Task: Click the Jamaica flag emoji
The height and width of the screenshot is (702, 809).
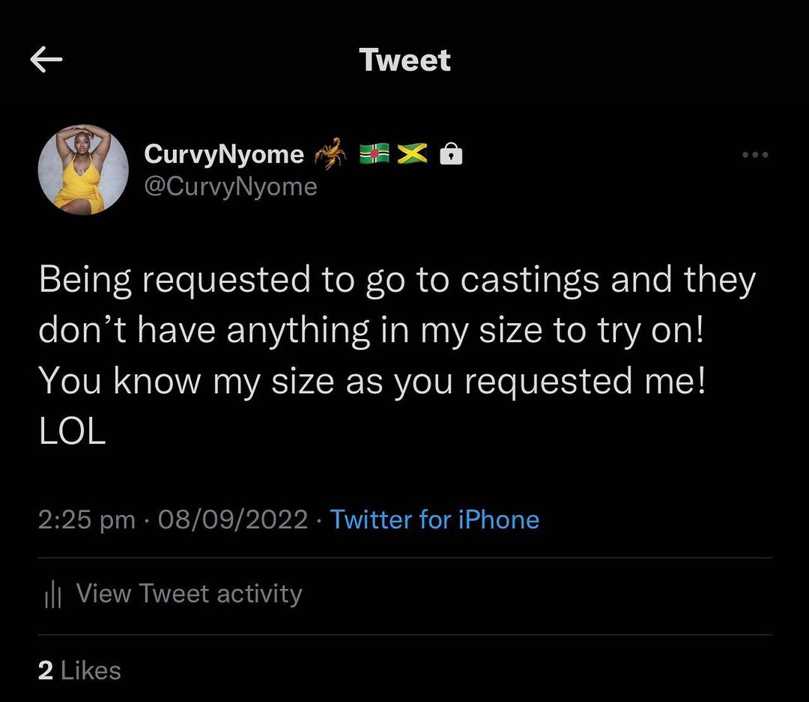Action: click(410, 154)
